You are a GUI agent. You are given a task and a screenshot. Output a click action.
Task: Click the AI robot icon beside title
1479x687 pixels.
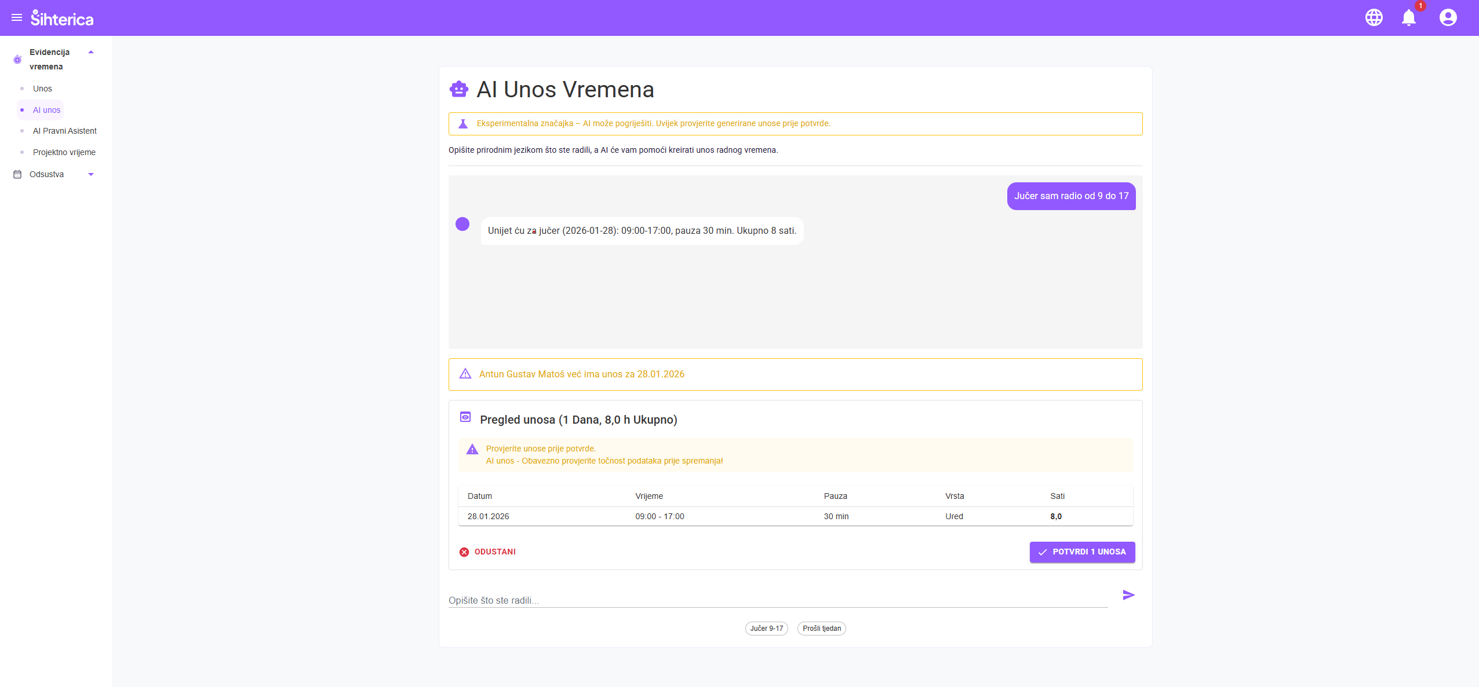point(459,90)
